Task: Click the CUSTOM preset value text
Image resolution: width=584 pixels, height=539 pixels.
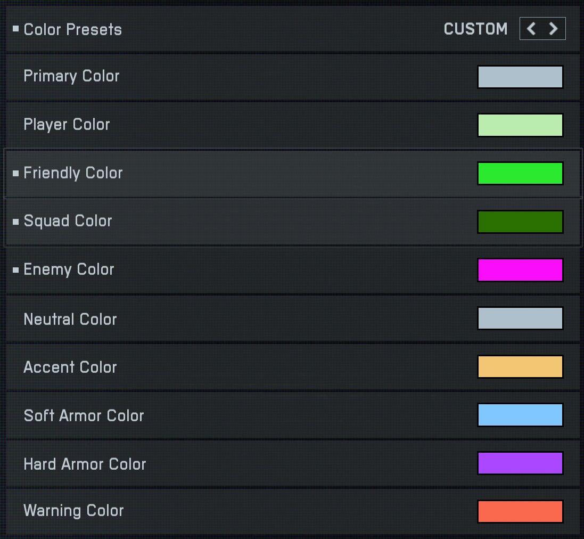Action: [x=475, y=29]
